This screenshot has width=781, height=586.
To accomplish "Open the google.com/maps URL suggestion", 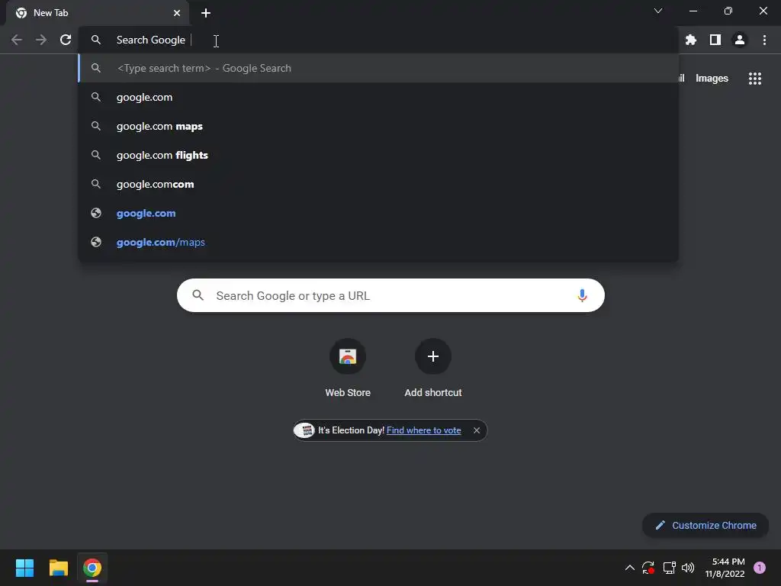I will coord(378,242).
